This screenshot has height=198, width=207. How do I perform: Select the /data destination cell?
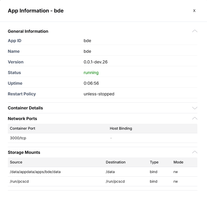(110, 172)
